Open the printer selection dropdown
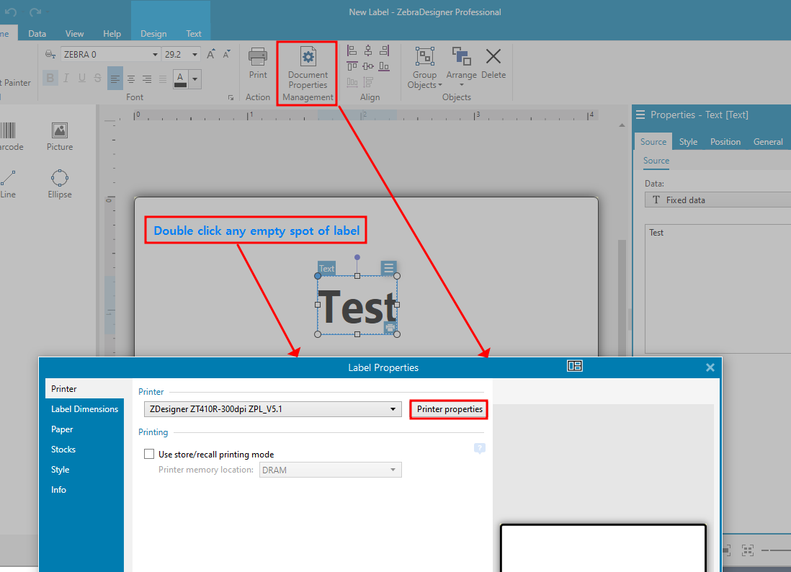This screenshot has height=572, width=791. (393, 408)
